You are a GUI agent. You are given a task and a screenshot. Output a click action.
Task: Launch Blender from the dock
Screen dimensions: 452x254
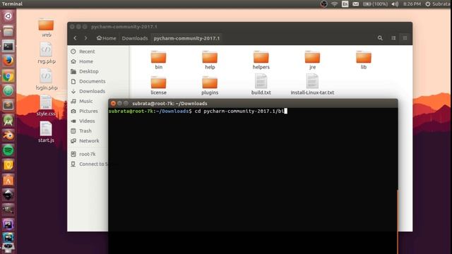click(8, 135)
